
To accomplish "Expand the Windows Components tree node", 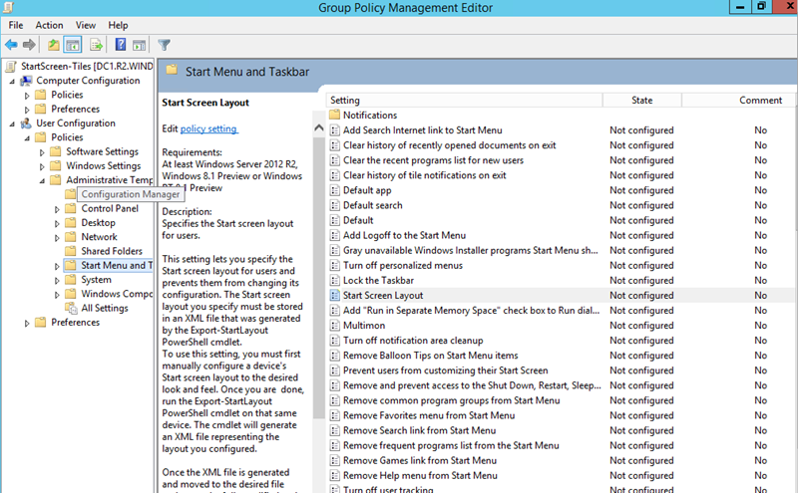I will 57,295.
